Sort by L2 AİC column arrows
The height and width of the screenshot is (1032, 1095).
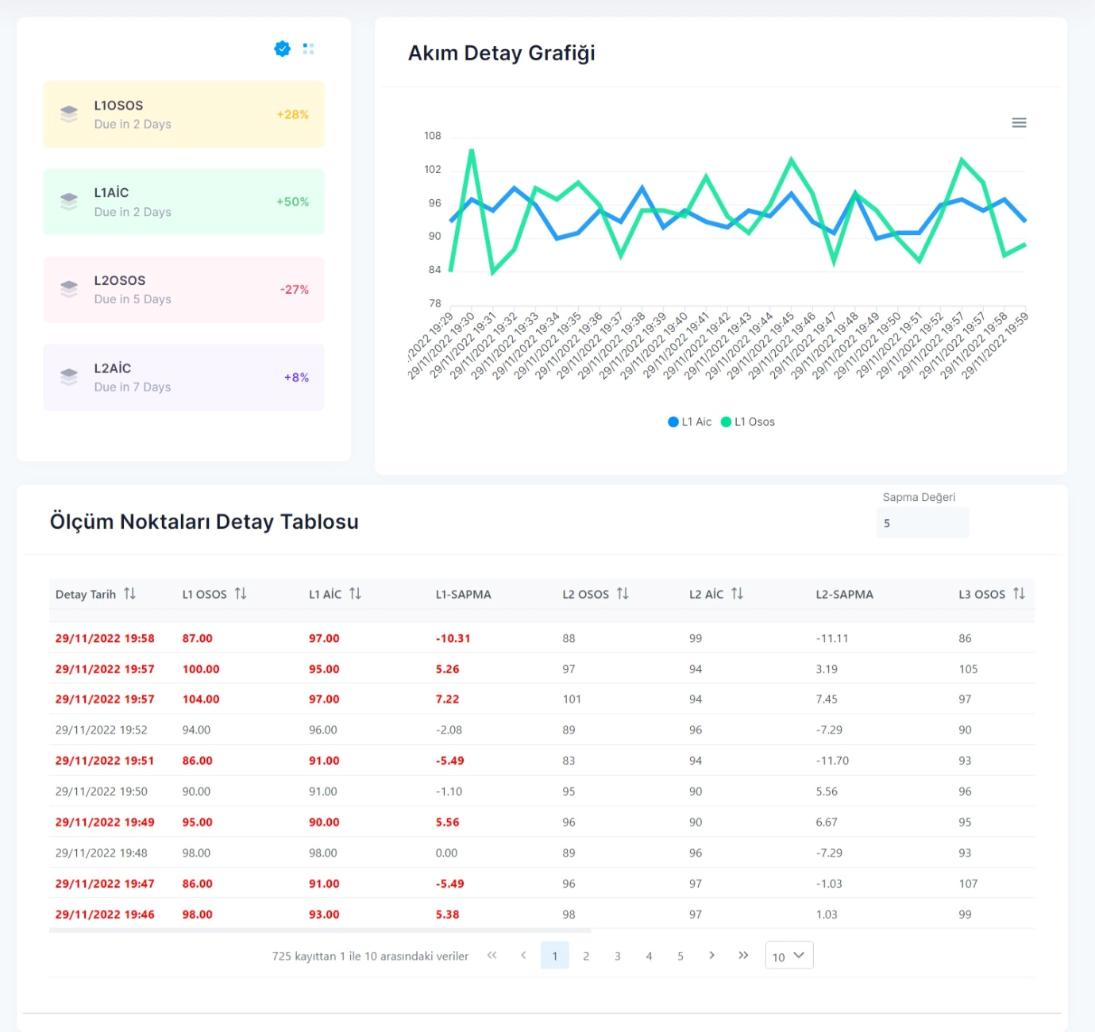pyautogui.click(x=737, y=594)
